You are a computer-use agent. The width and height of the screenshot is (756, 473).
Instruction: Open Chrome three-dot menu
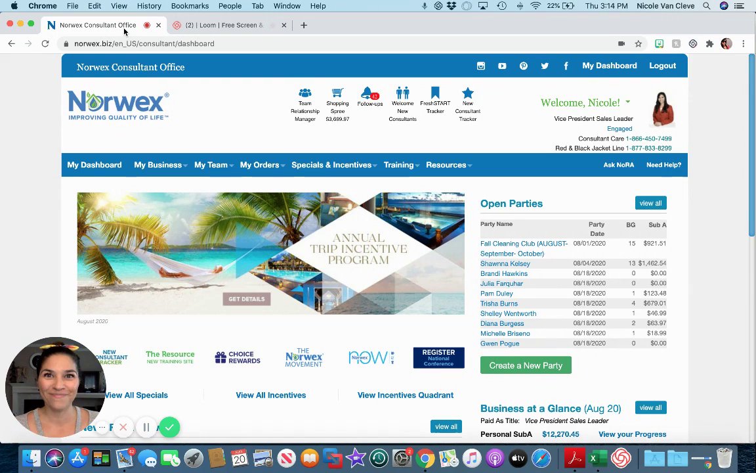pyautogui.click(x=744, y=43)
